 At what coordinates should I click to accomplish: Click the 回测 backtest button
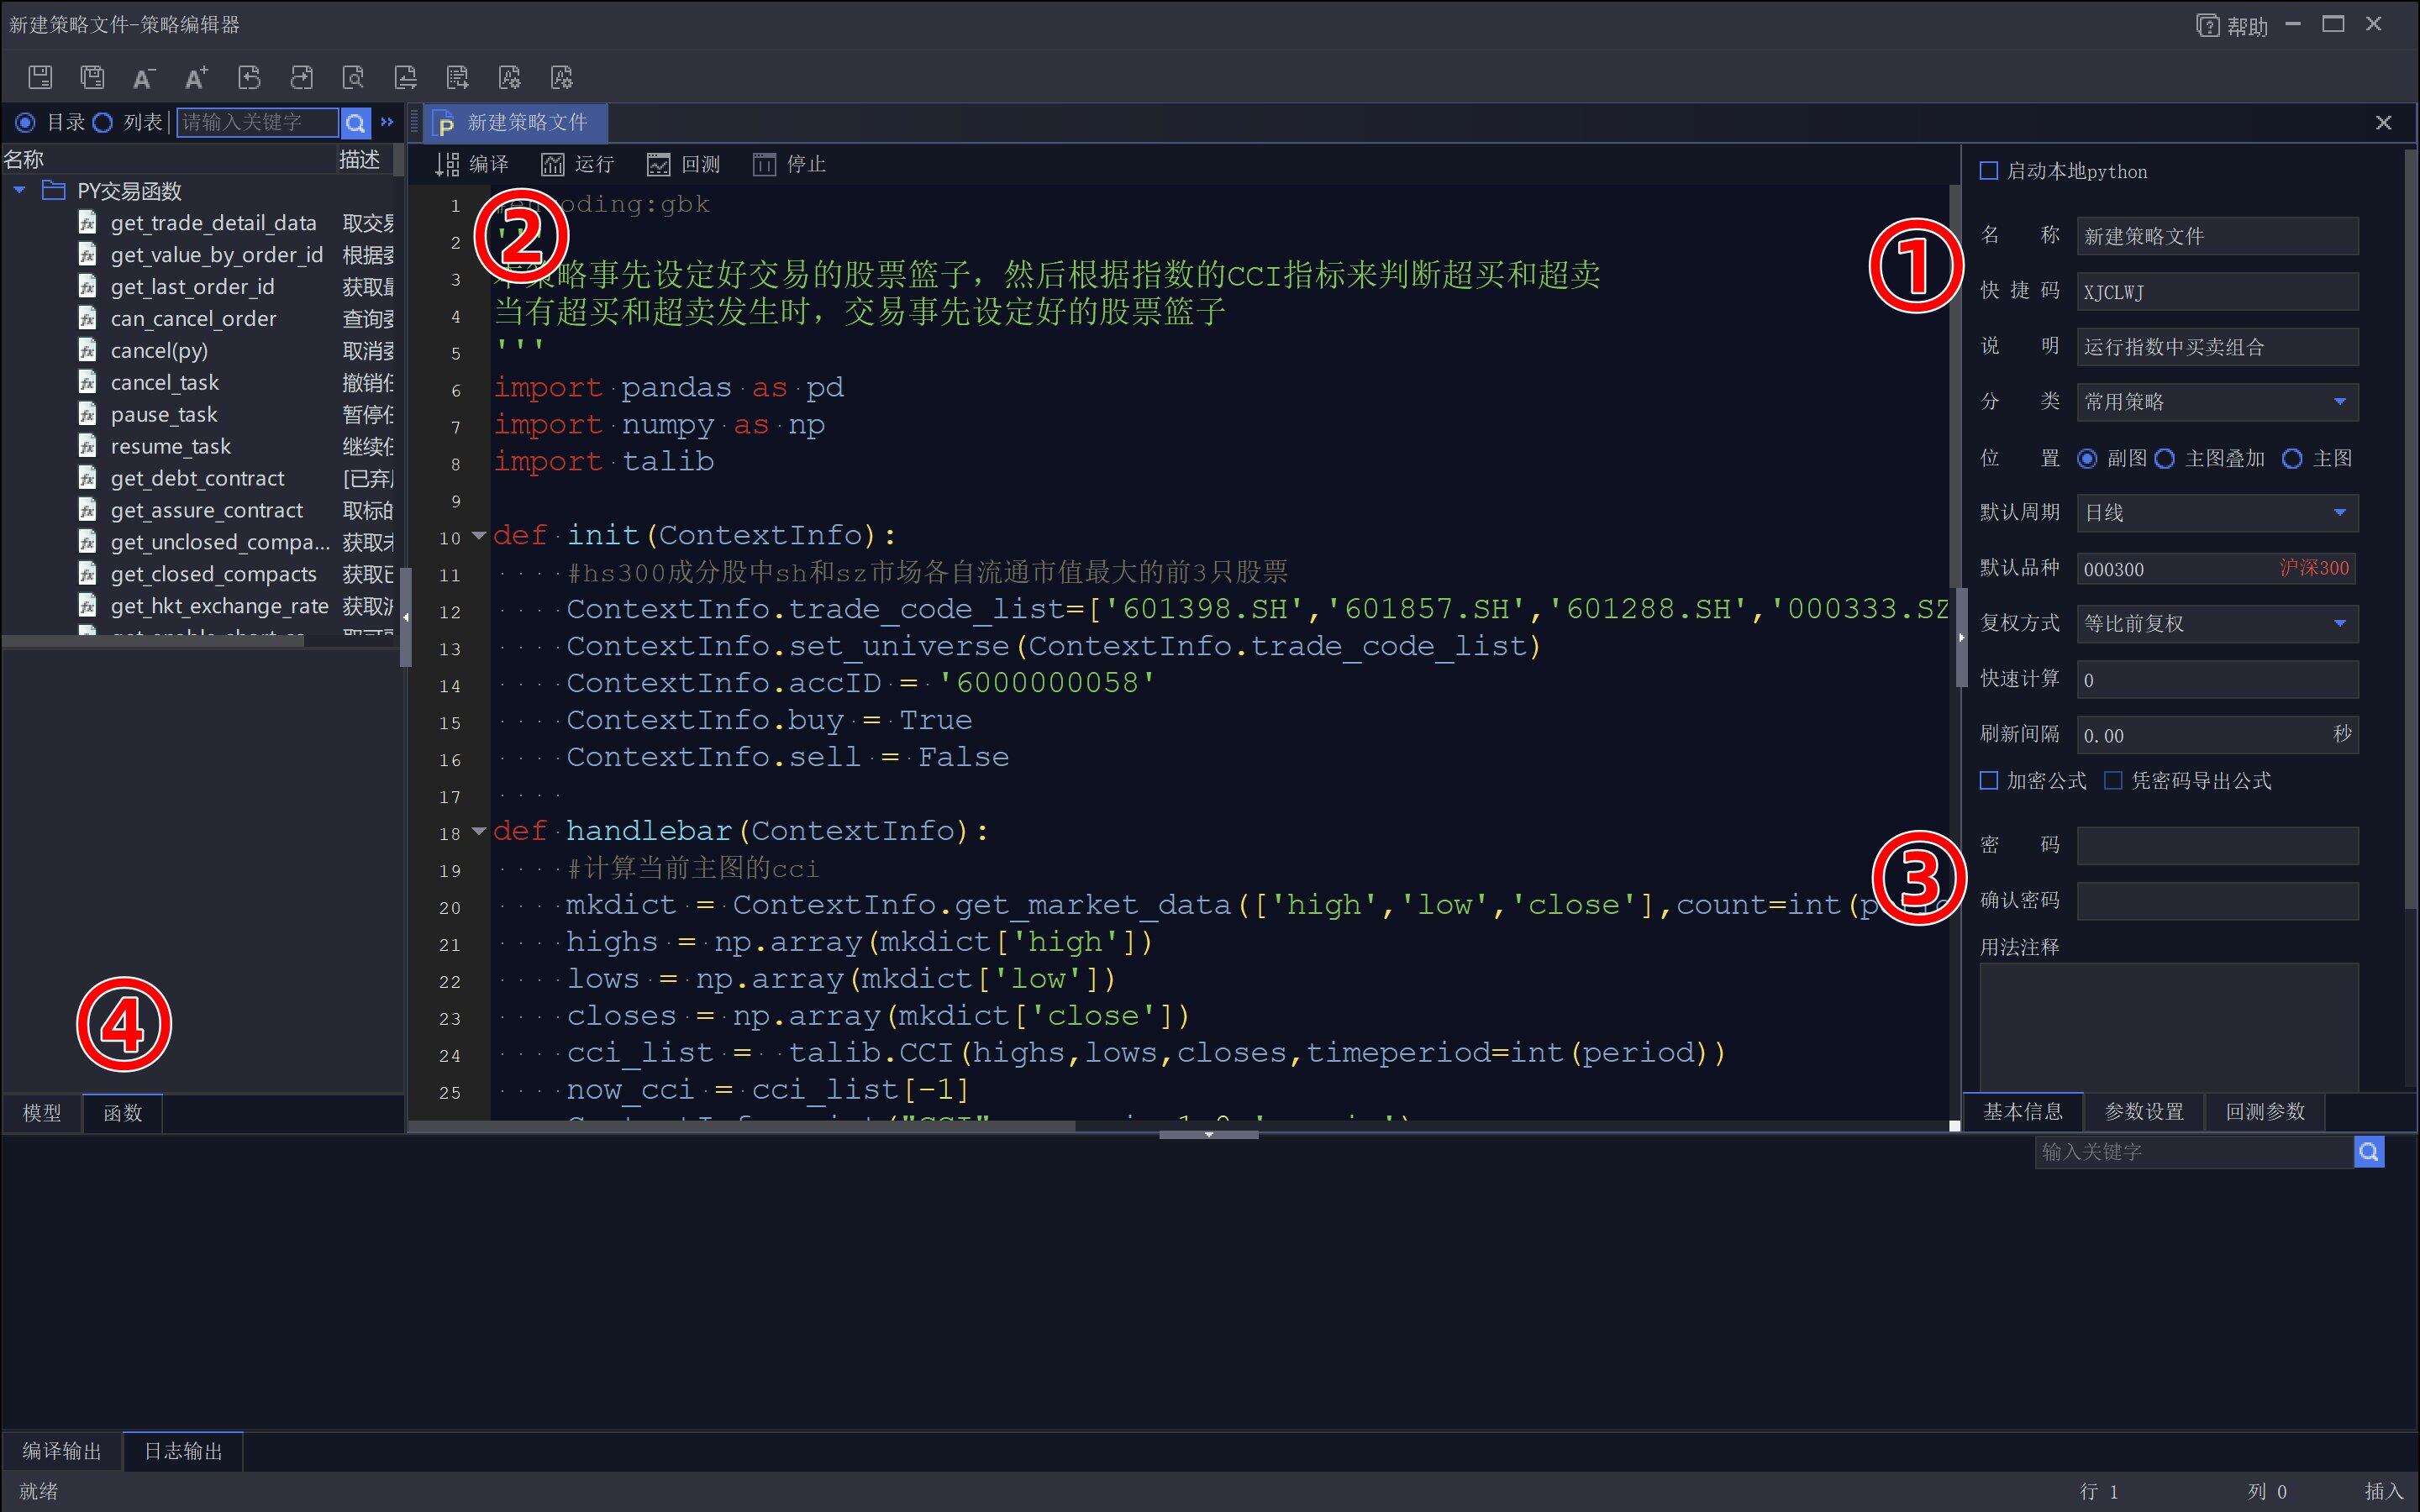[x=684, y=164]
